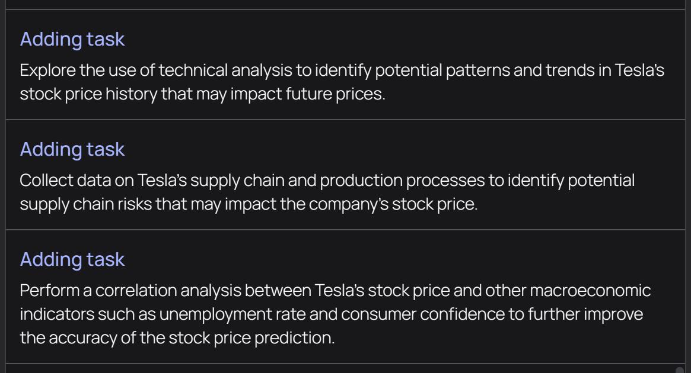
Task: Click the Adding task heading above technical analysis
Action: (72, 39)
